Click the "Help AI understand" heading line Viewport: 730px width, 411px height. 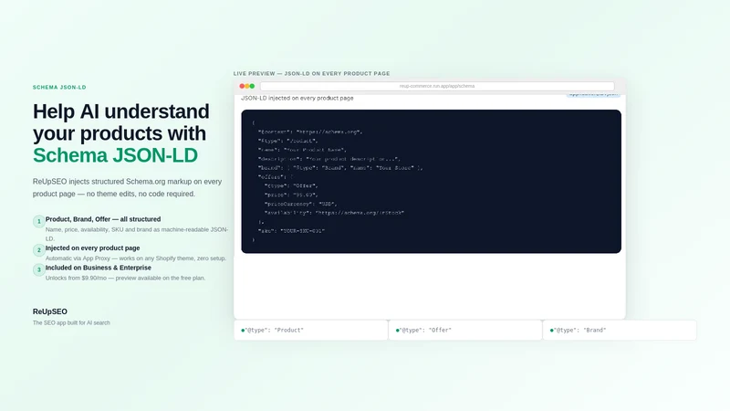[121, 111]
